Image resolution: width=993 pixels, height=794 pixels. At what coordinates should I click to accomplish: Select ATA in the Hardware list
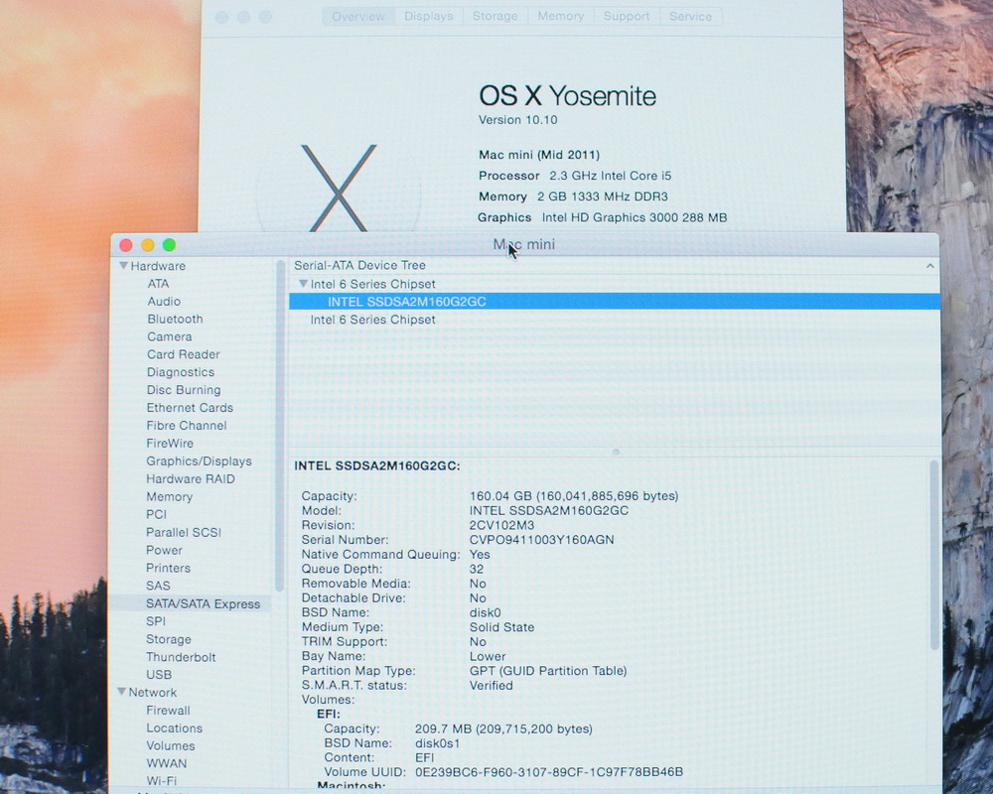click(158, 284)
